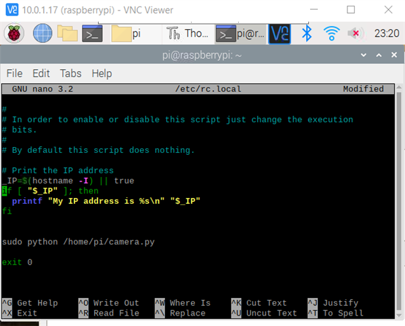This screenshot has width=405, height=326.
Task: Click the ^K Cut Text shortcut
Action: (259, 302)
